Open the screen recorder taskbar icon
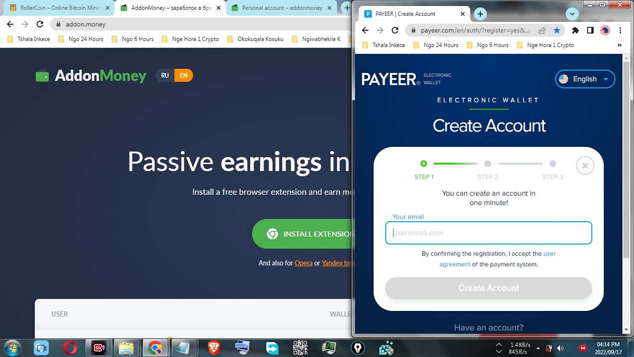 click(x=99, y=348)
